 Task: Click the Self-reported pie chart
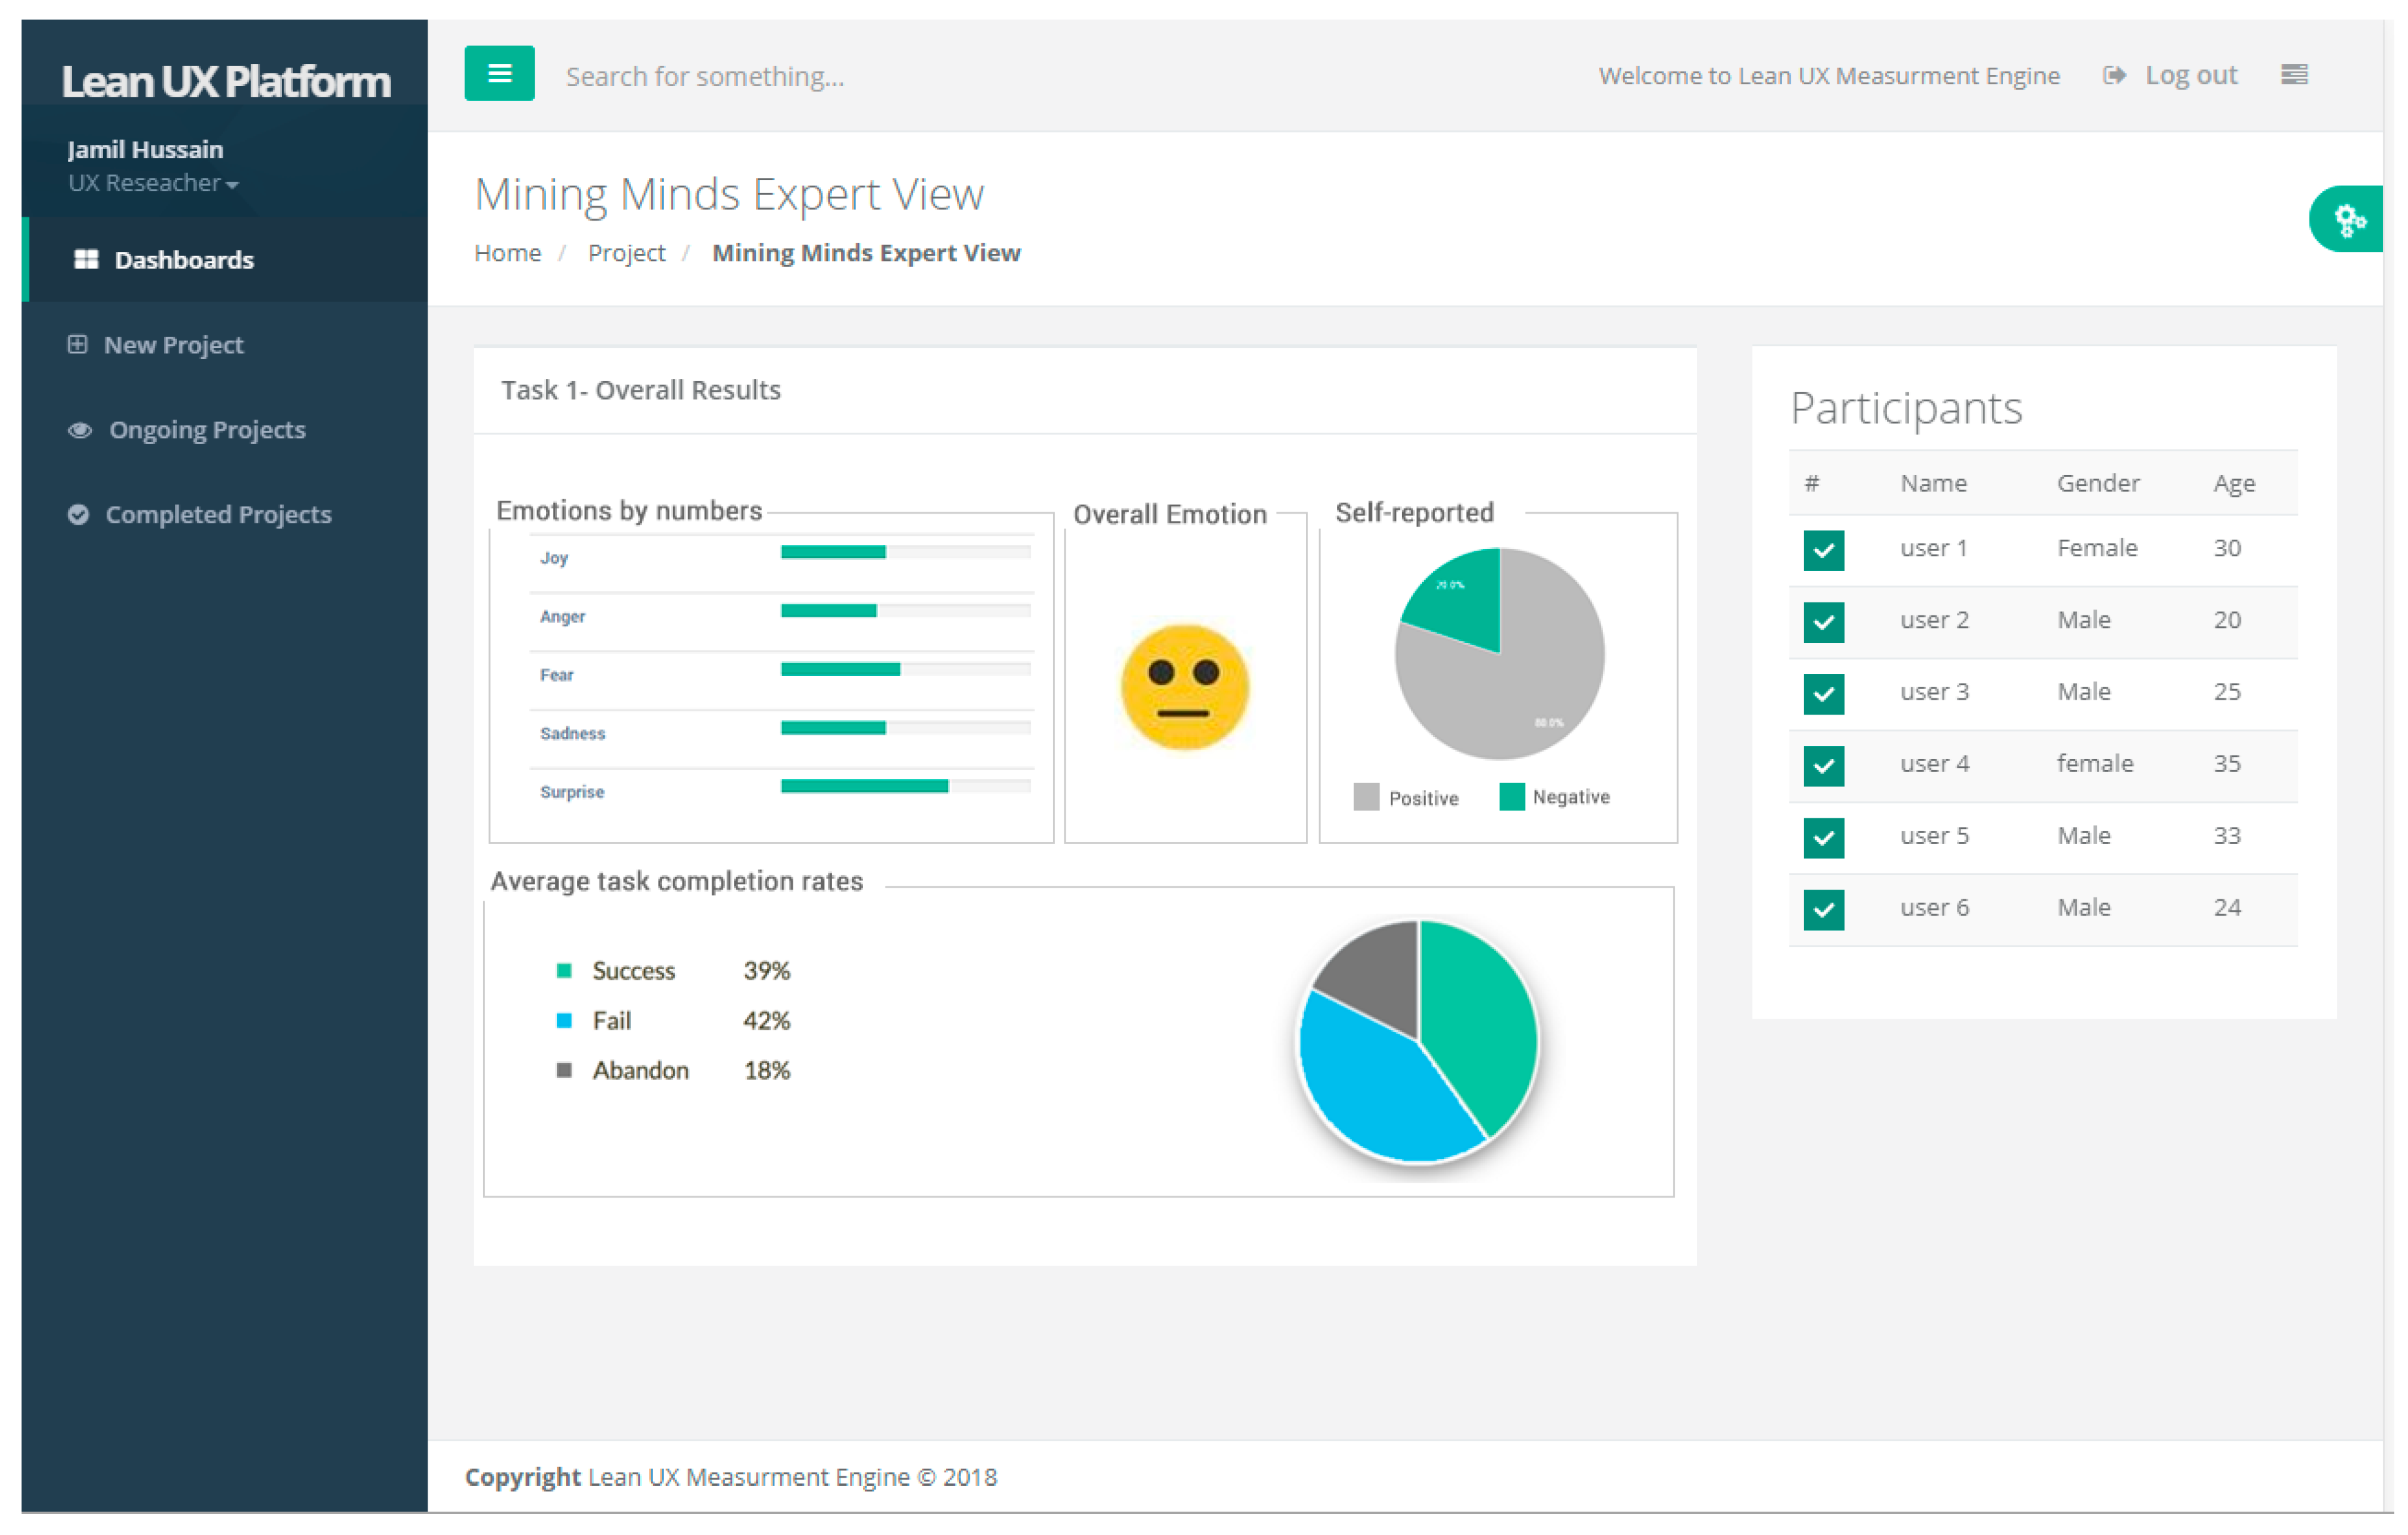1499,653
